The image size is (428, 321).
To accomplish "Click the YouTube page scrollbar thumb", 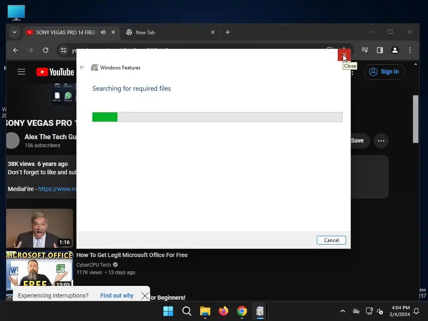I will (x=415, y=119).
